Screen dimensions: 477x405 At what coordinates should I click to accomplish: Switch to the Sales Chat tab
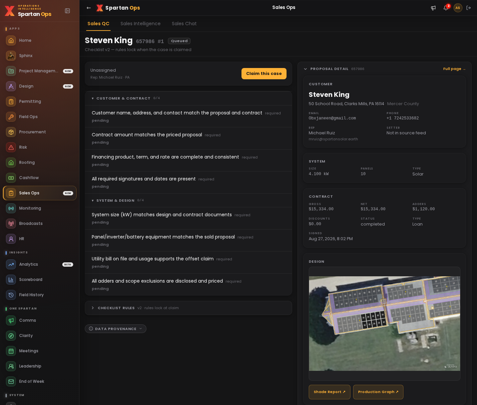pyautogui.click(x=184, y=24)
